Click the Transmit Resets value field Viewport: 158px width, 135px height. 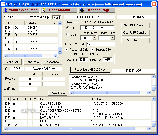tap(30, 79)
